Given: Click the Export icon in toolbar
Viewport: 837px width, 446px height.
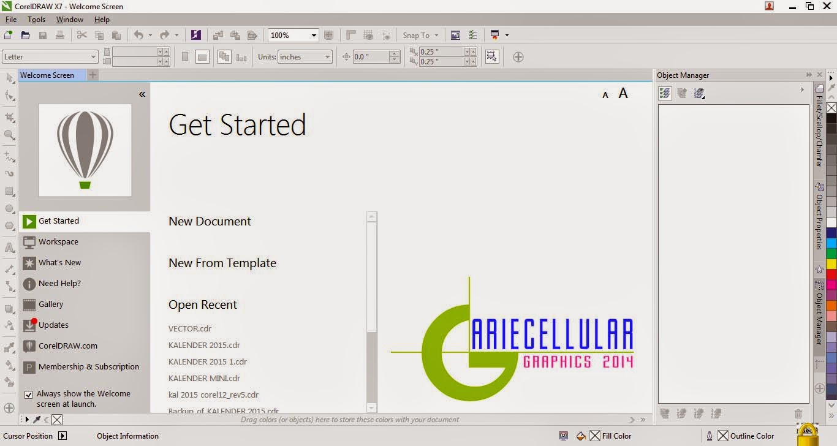Looking at the screenshot, I should 235,35.
